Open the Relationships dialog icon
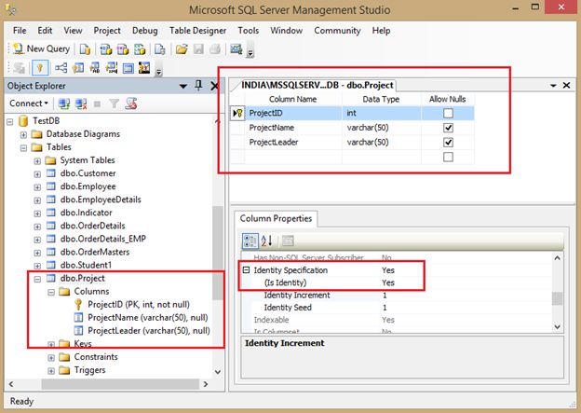The image size is (581, 413). 61,68
